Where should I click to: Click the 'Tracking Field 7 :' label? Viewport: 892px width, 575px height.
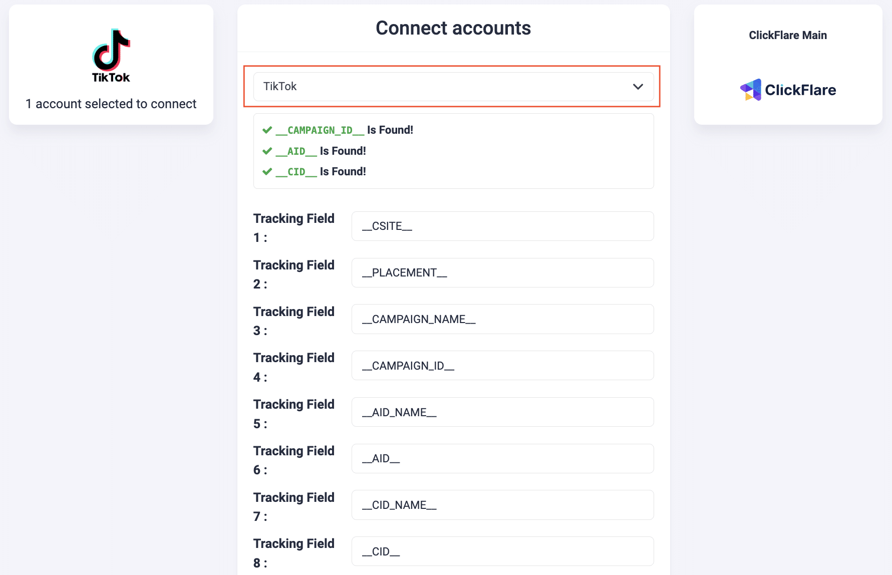tap(294, 507)
